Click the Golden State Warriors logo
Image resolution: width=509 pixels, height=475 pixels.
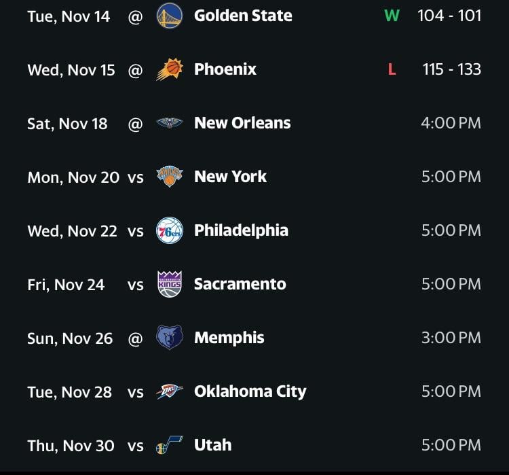pyautogui.click(x=169, y=16)
